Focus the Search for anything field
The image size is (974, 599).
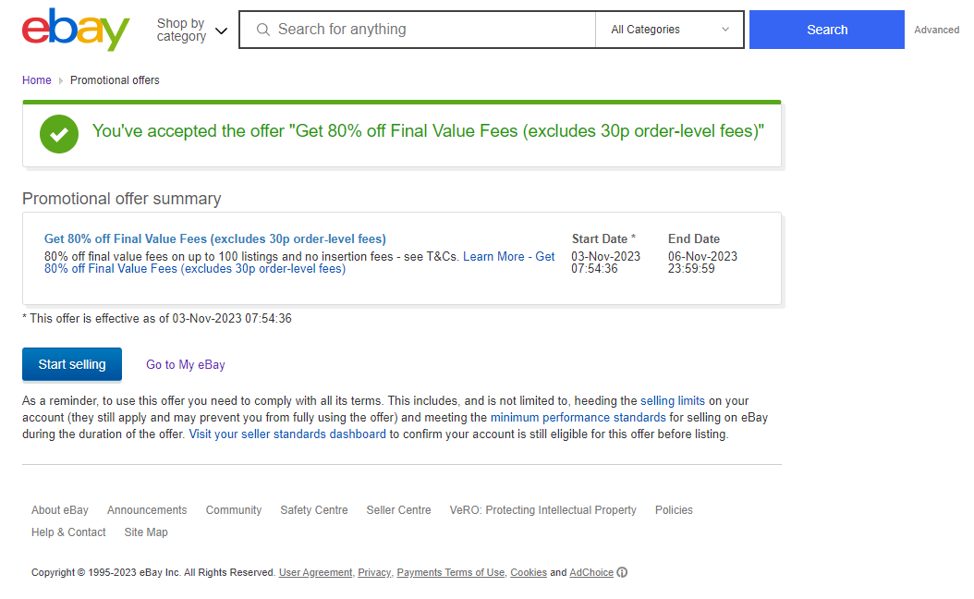coord(418,30)
